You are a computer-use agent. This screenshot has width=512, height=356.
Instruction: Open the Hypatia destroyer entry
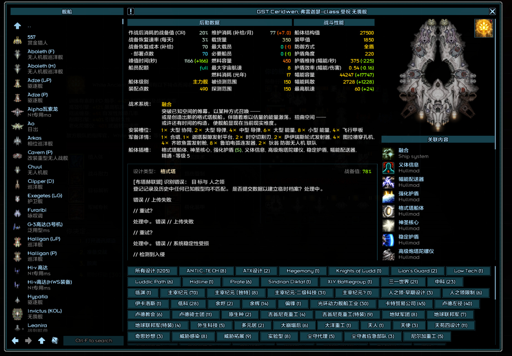coord(38,299)
